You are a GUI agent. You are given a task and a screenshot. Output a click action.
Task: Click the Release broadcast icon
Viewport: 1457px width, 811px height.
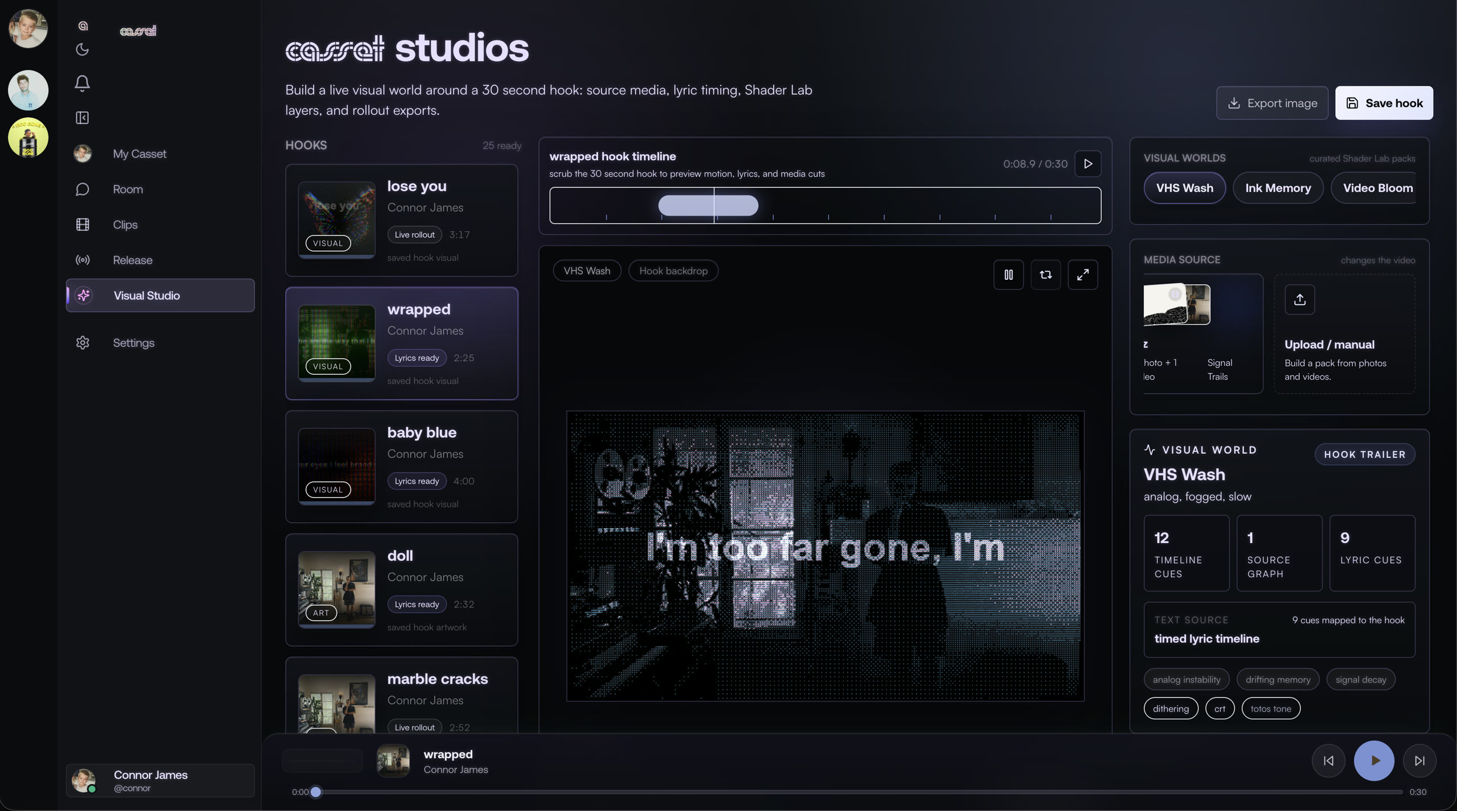(x=83, y=260)
